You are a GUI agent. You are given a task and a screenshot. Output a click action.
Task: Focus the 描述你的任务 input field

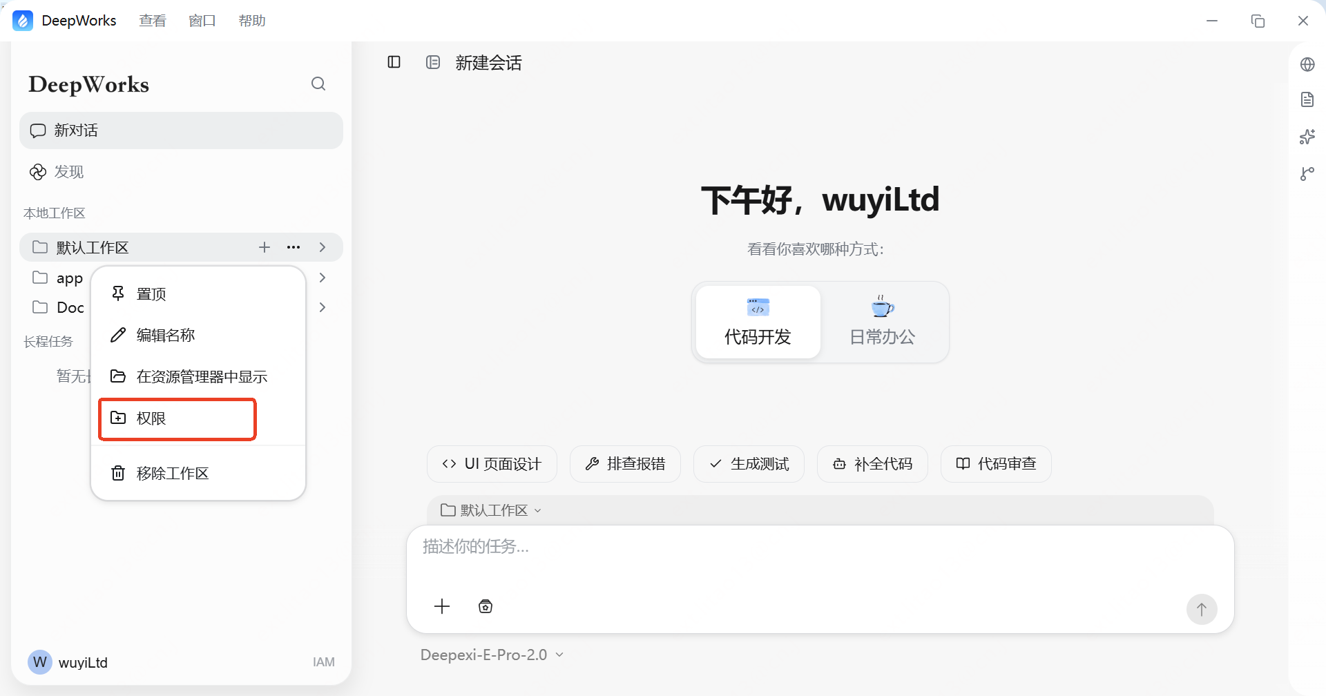820,547
